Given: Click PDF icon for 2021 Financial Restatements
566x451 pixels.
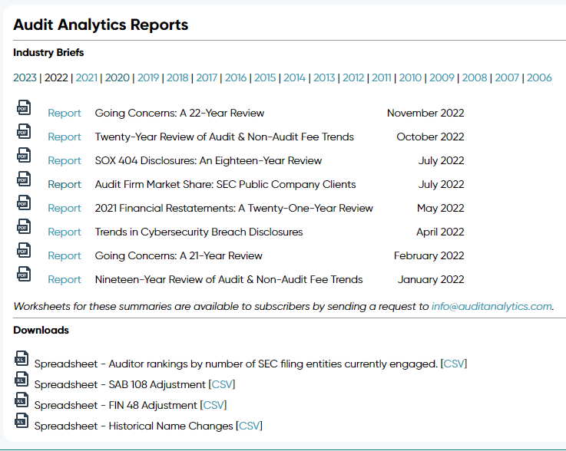Looking at the screenshot, I should tap(24, 203).
